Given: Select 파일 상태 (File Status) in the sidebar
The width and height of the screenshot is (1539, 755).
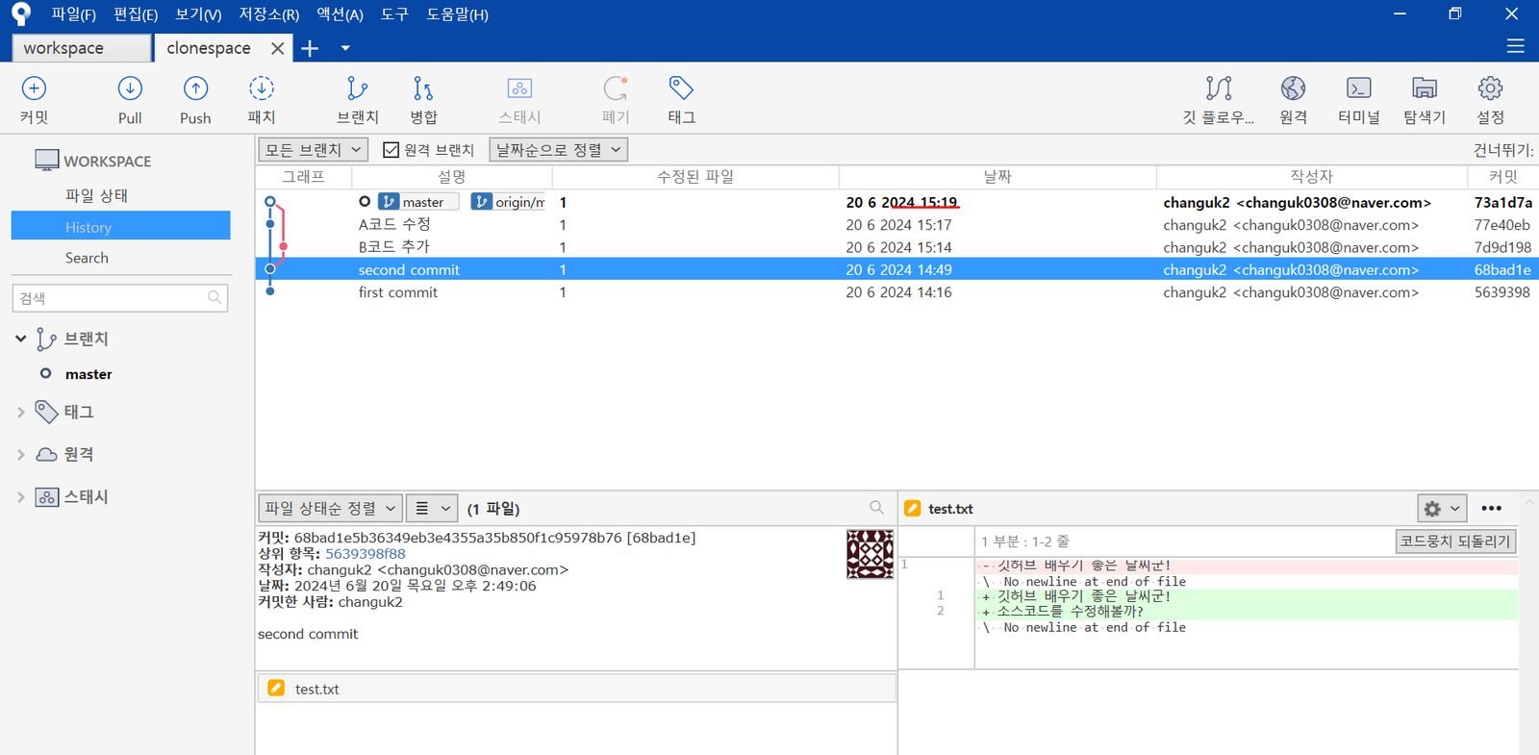Looking at the screenshot, I should (x=96, y=195).
